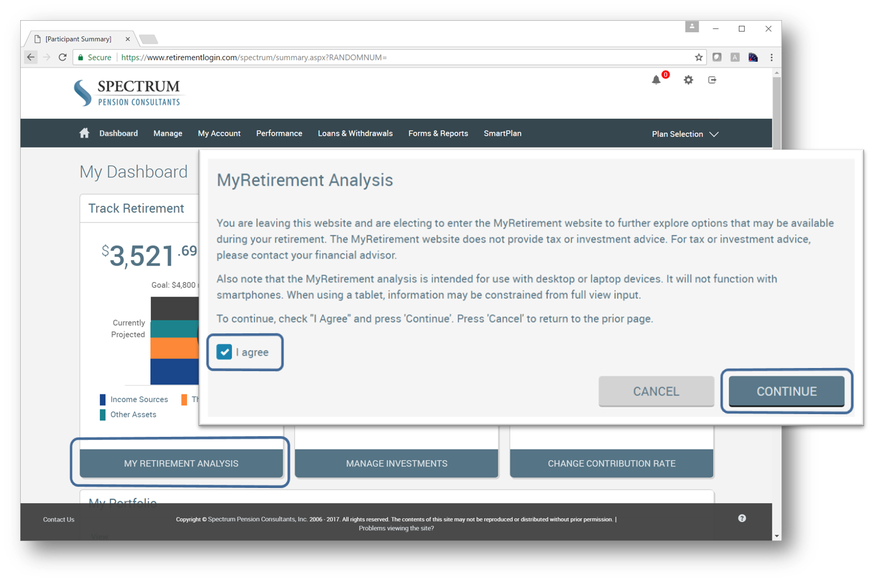Click the notifications bell icon
Screen dimensions: 871x582
[x=656, y=80]
